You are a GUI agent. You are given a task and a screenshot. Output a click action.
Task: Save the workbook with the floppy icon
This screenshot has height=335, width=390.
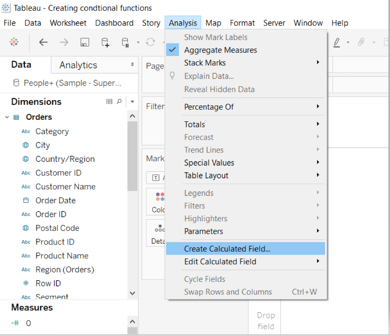click(x=85, y=42)
